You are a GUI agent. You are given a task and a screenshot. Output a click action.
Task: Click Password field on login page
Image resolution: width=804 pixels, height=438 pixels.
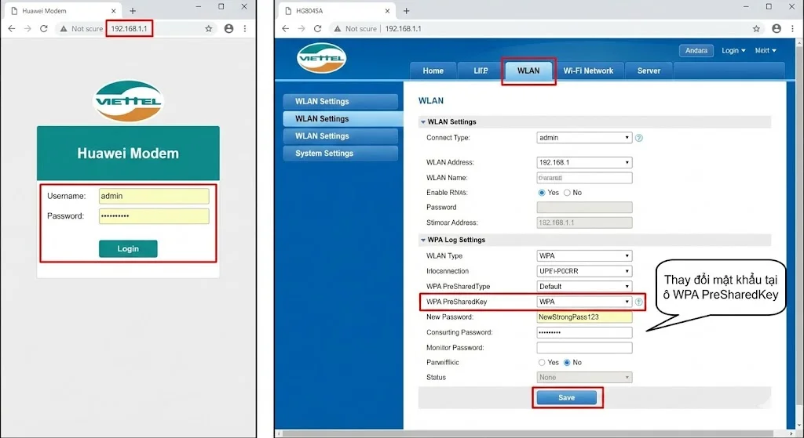[154, 216]
